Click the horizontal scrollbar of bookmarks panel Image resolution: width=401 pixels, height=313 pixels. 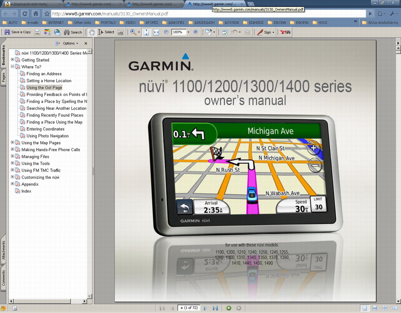point(48,301)
